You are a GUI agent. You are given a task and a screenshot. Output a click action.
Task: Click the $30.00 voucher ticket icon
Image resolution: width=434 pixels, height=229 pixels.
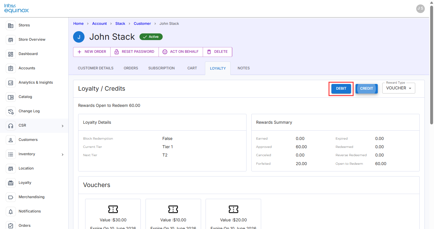coord(113,209)
